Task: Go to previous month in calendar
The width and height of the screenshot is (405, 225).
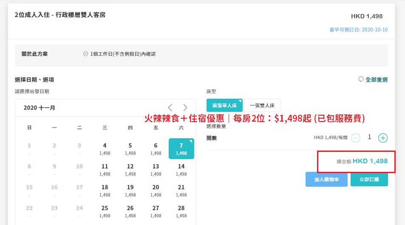Action: [170, 108]
